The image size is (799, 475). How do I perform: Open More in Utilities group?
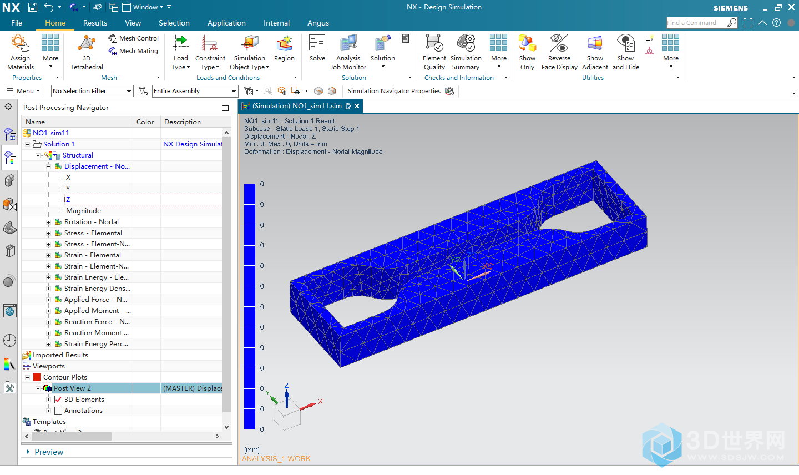(x=671, y=52)
